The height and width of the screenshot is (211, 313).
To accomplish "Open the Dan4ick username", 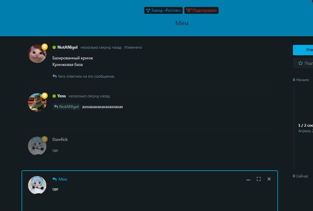I will pyautogui.click(x=60, y=140).
